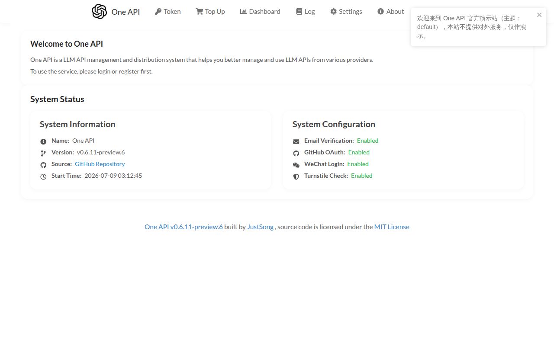This screenshot has width=554, height=346.
Task: Open the Token menu item
Action: coord(168,12)
